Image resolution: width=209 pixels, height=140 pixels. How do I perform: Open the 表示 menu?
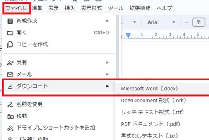pyautogui.click(x=53, y=8)
